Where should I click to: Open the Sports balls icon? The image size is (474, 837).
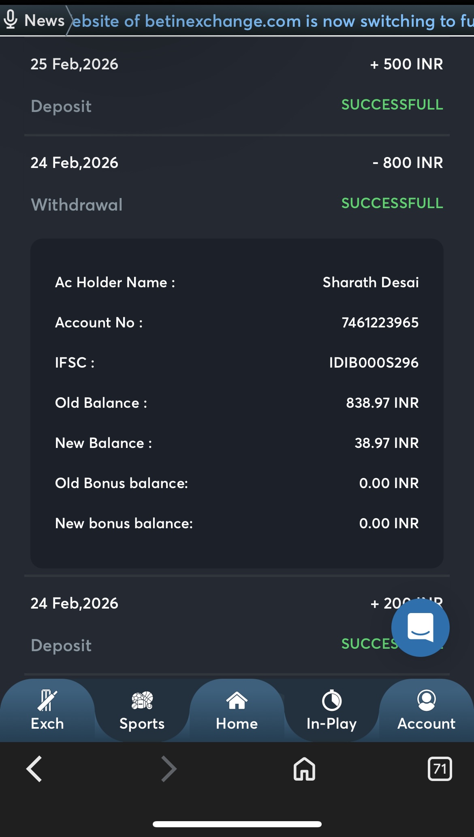(x=142, y=701)
